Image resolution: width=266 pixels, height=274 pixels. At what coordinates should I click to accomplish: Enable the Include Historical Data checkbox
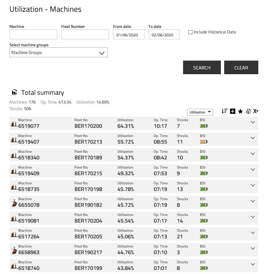point(190,32)
